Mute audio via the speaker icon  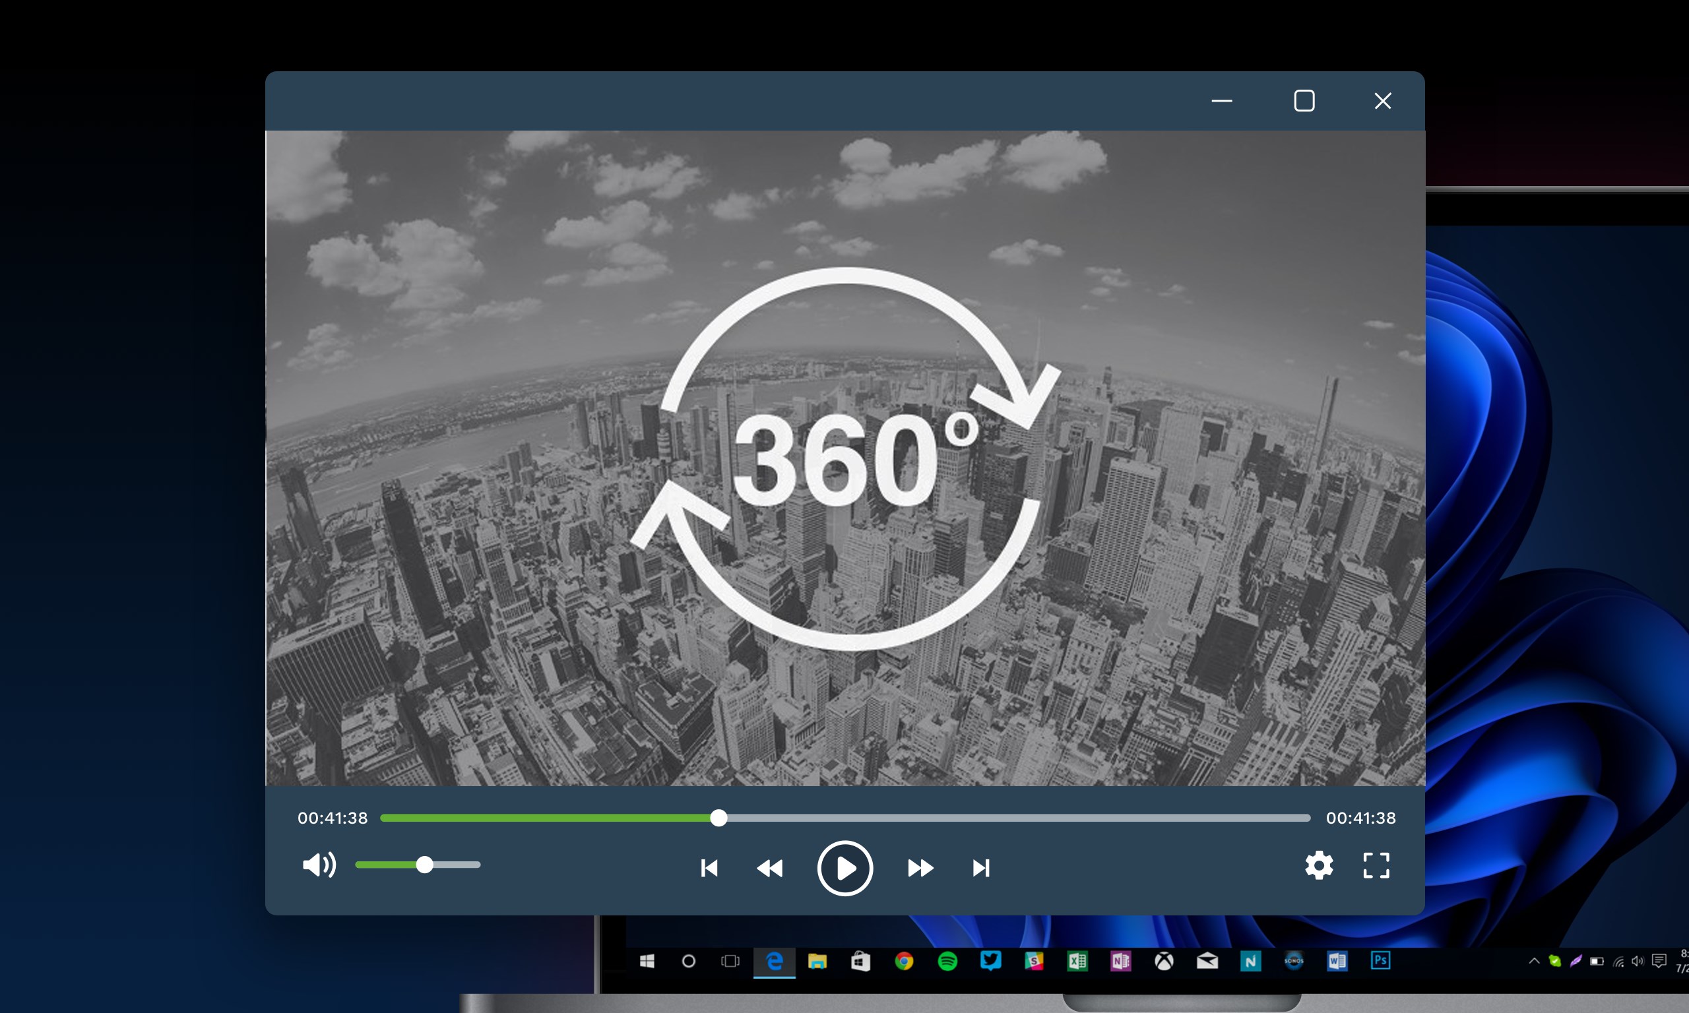(x=318, y=865)
